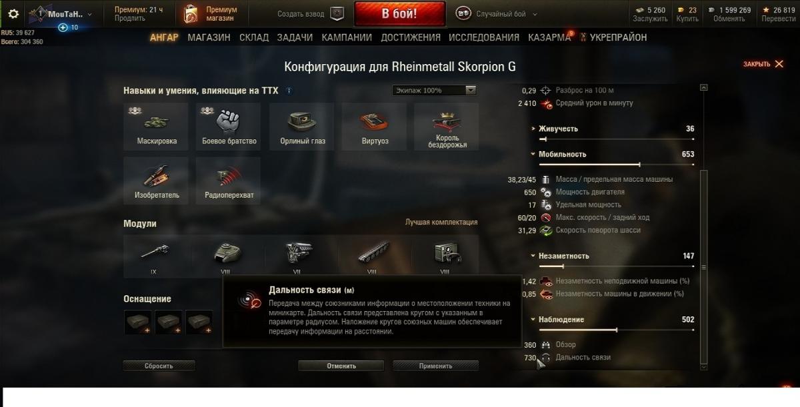The width and height of the screenshot is (800, 407).
Task: Toggle the Виртуоз skill icon
Action: click(x=374, y=127)
